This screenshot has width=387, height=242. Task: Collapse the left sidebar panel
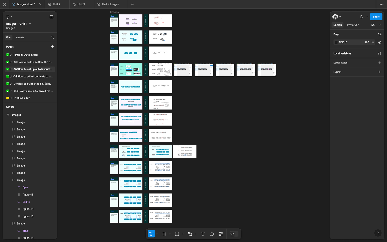(52, 17)
